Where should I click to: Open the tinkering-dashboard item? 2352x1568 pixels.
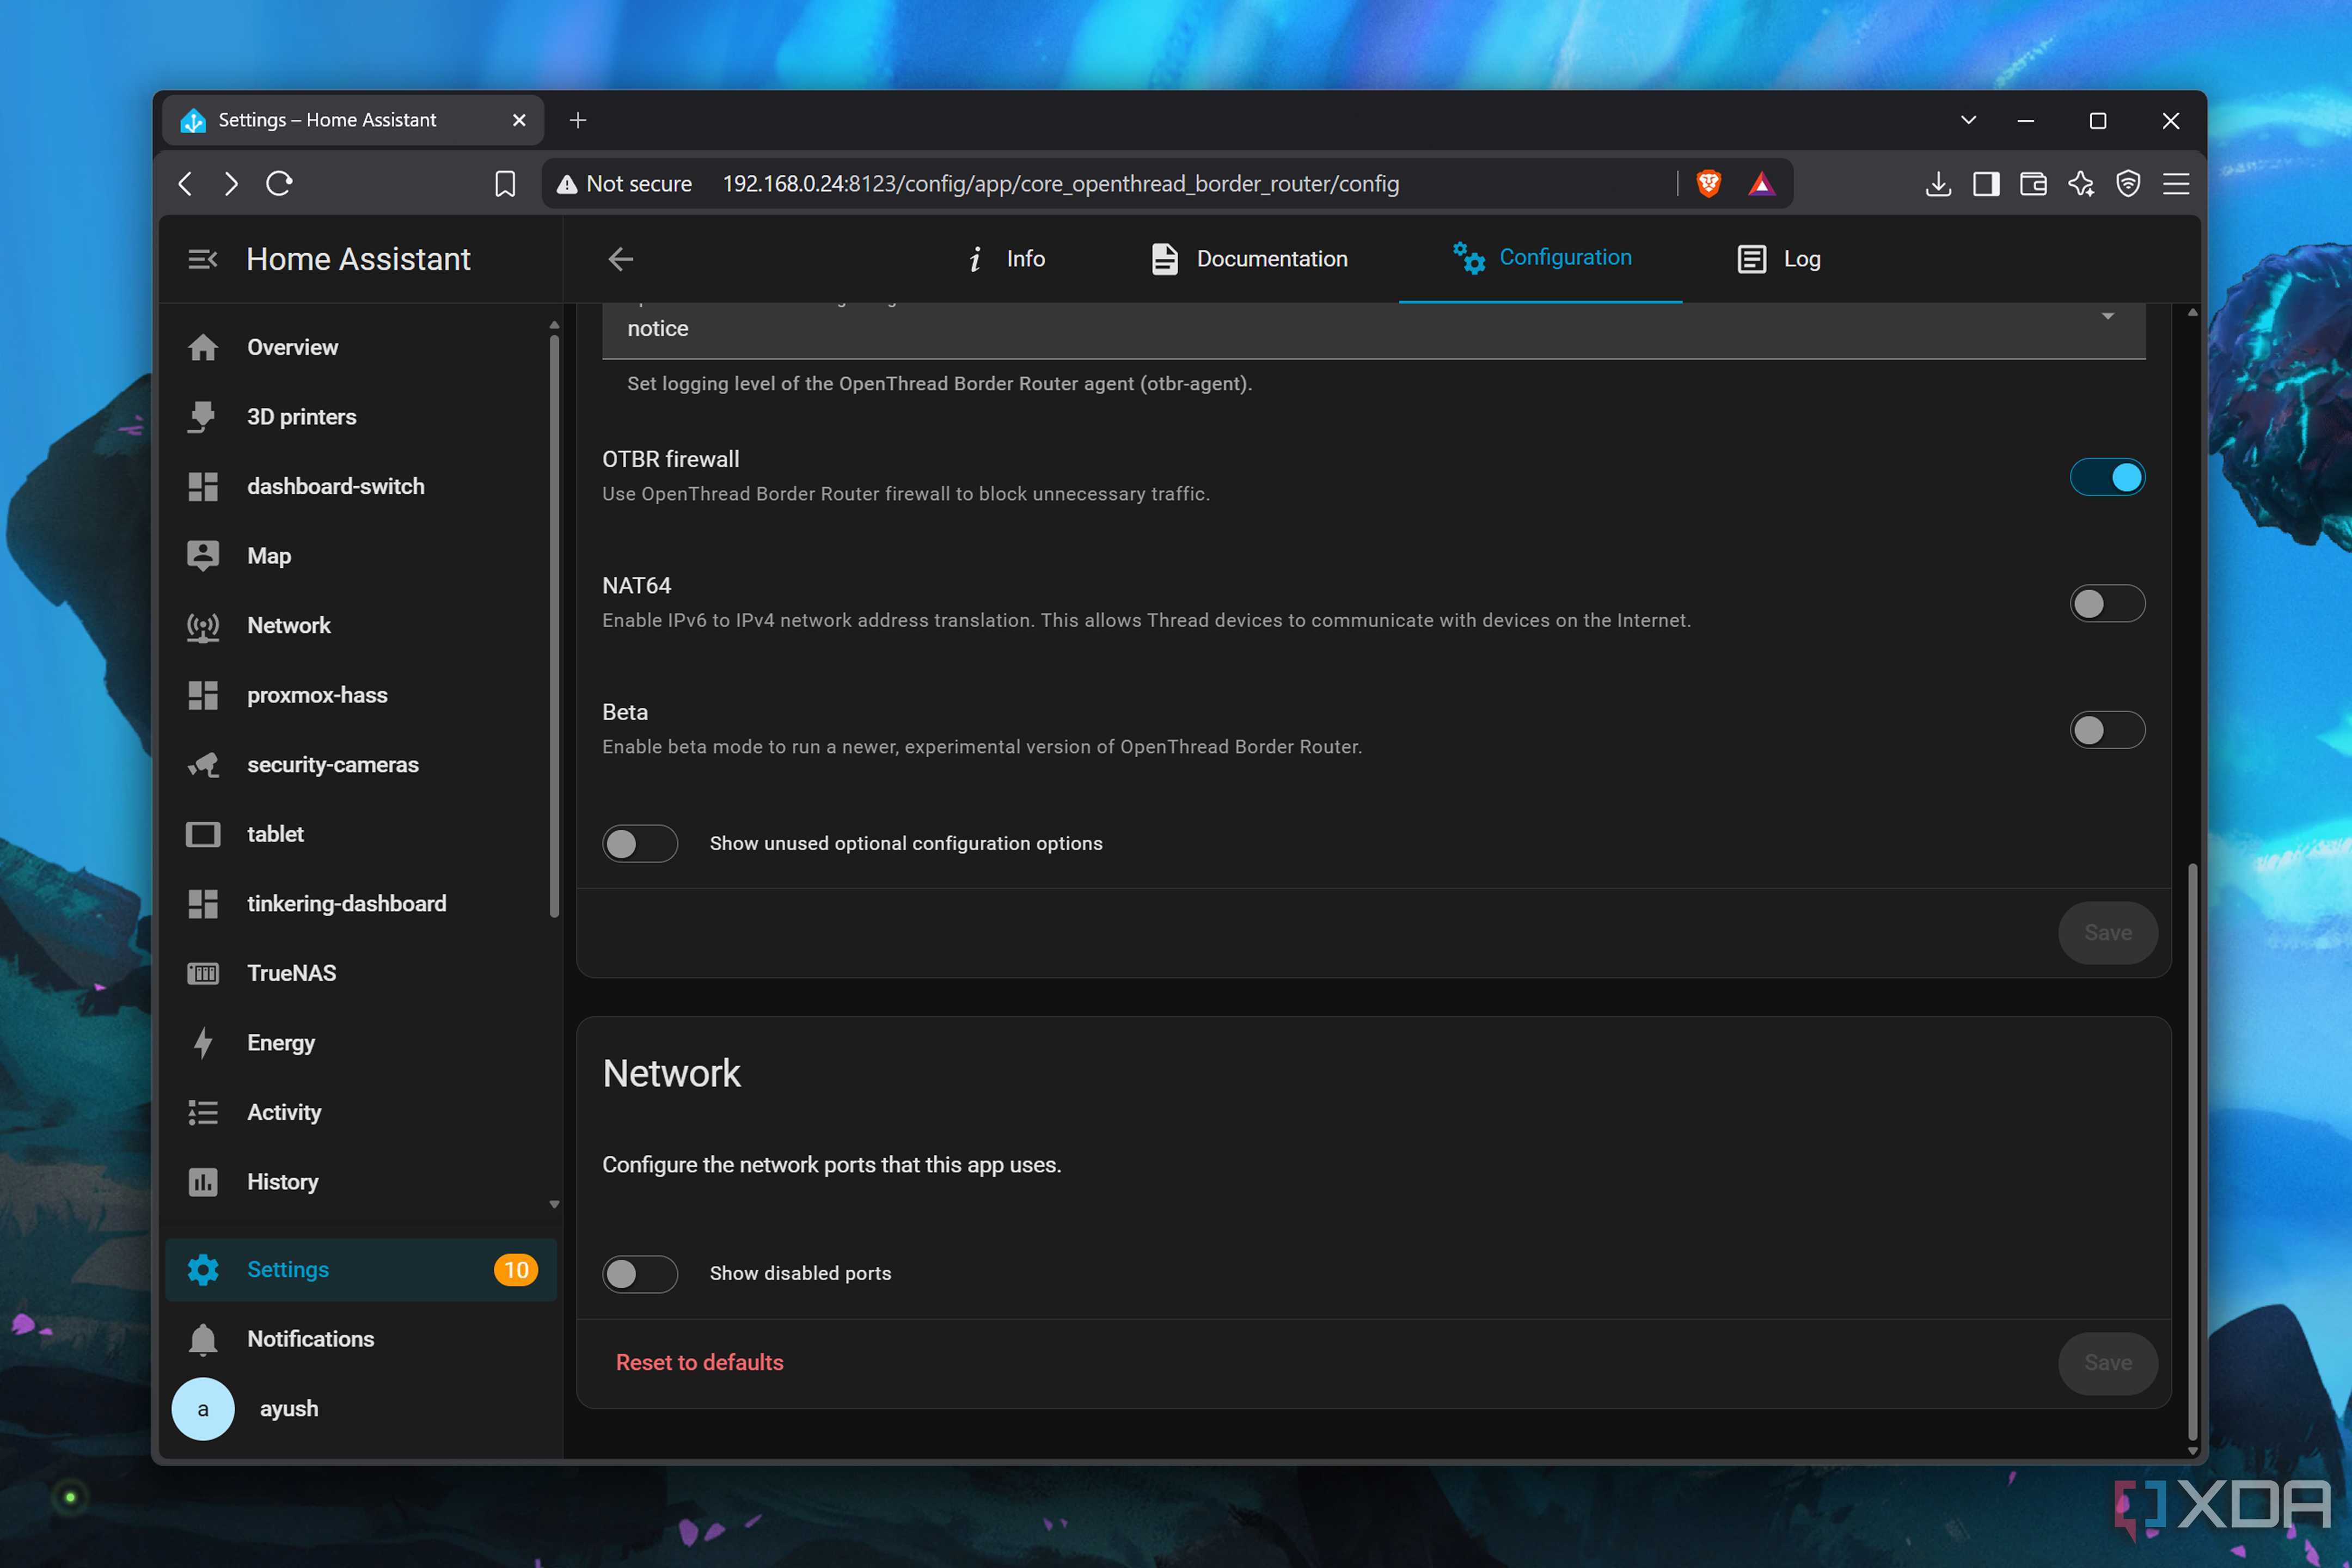(x=360, y=903)
